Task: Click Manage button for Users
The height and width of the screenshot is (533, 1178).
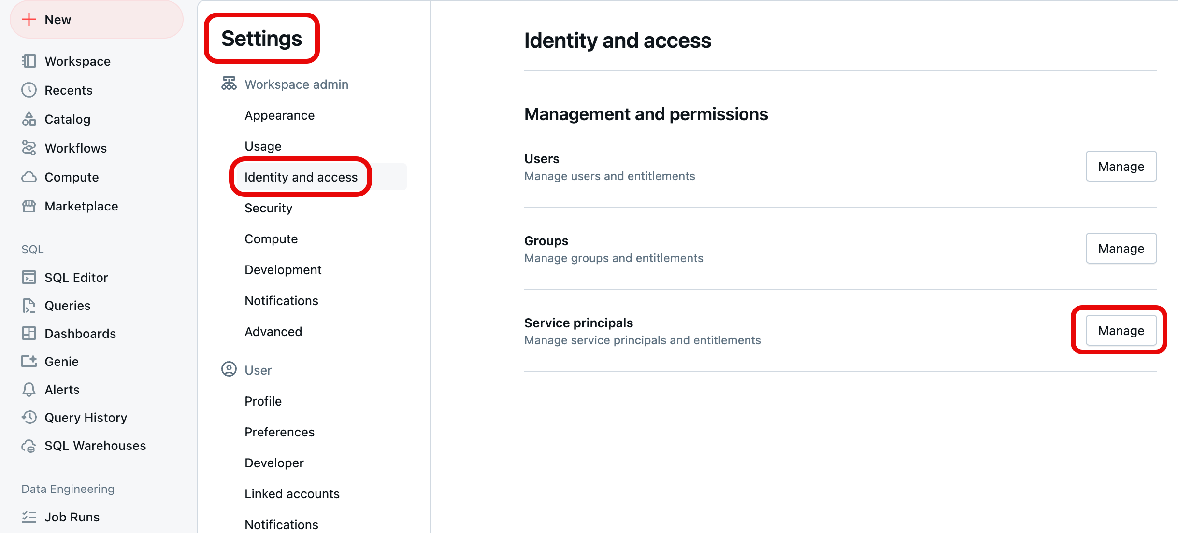Action: (1121, 166)
